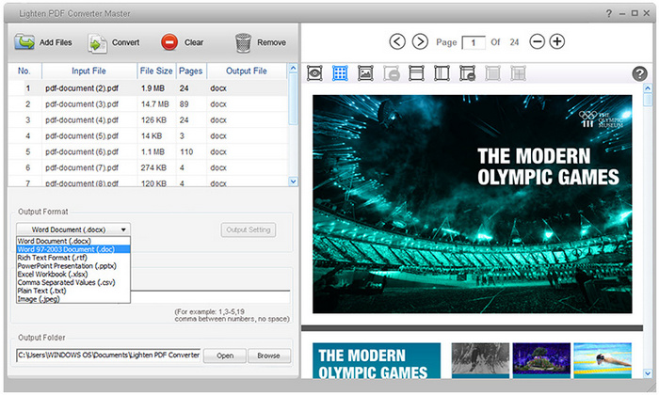
Task: Start conversion with the Convert button
Action: (114, 42)
